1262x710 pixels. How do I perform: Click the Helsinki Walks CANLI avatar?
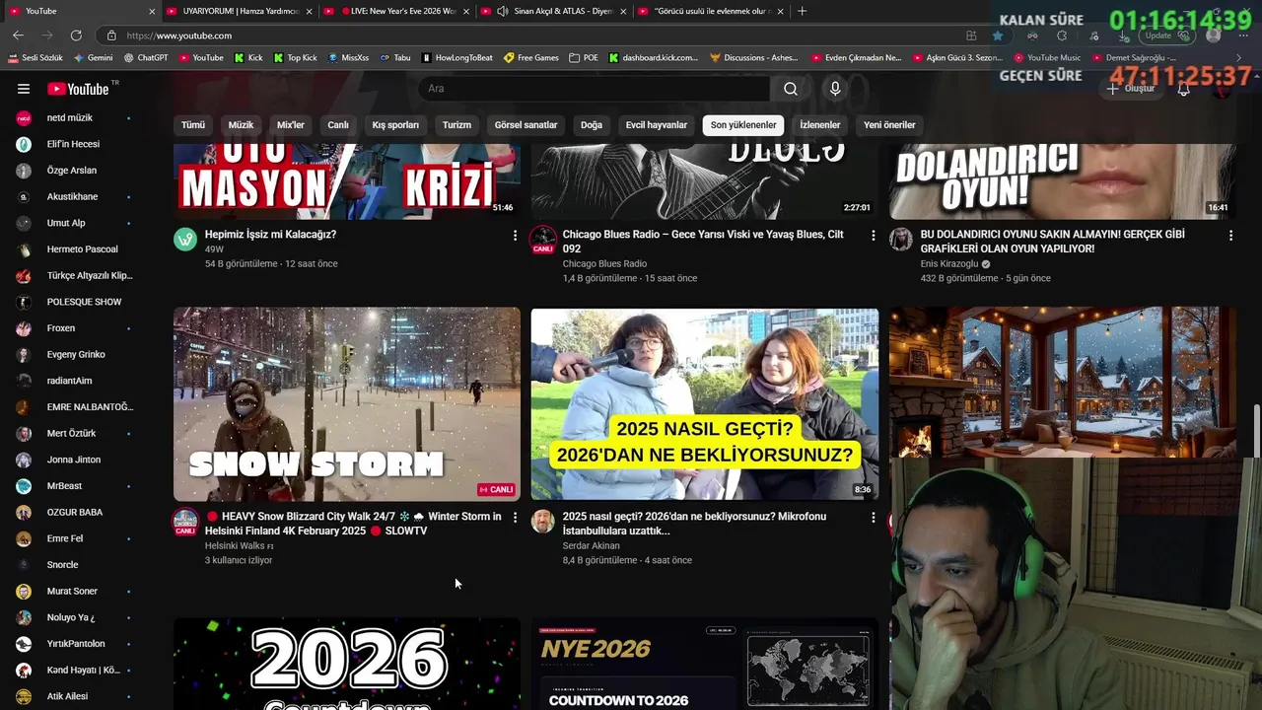(x=185, y=522)
